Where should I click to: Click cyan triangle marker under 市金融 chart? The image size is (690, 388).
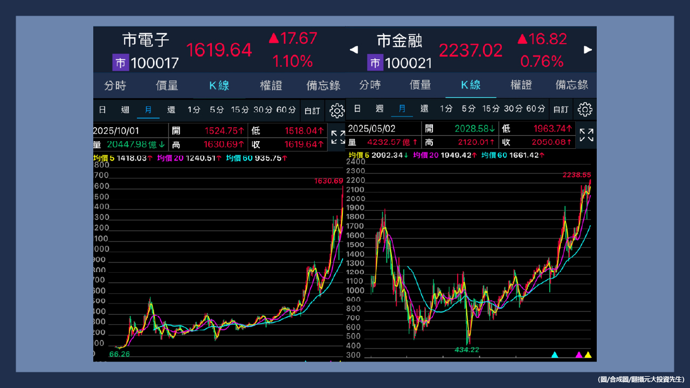[x=554, y=355]
